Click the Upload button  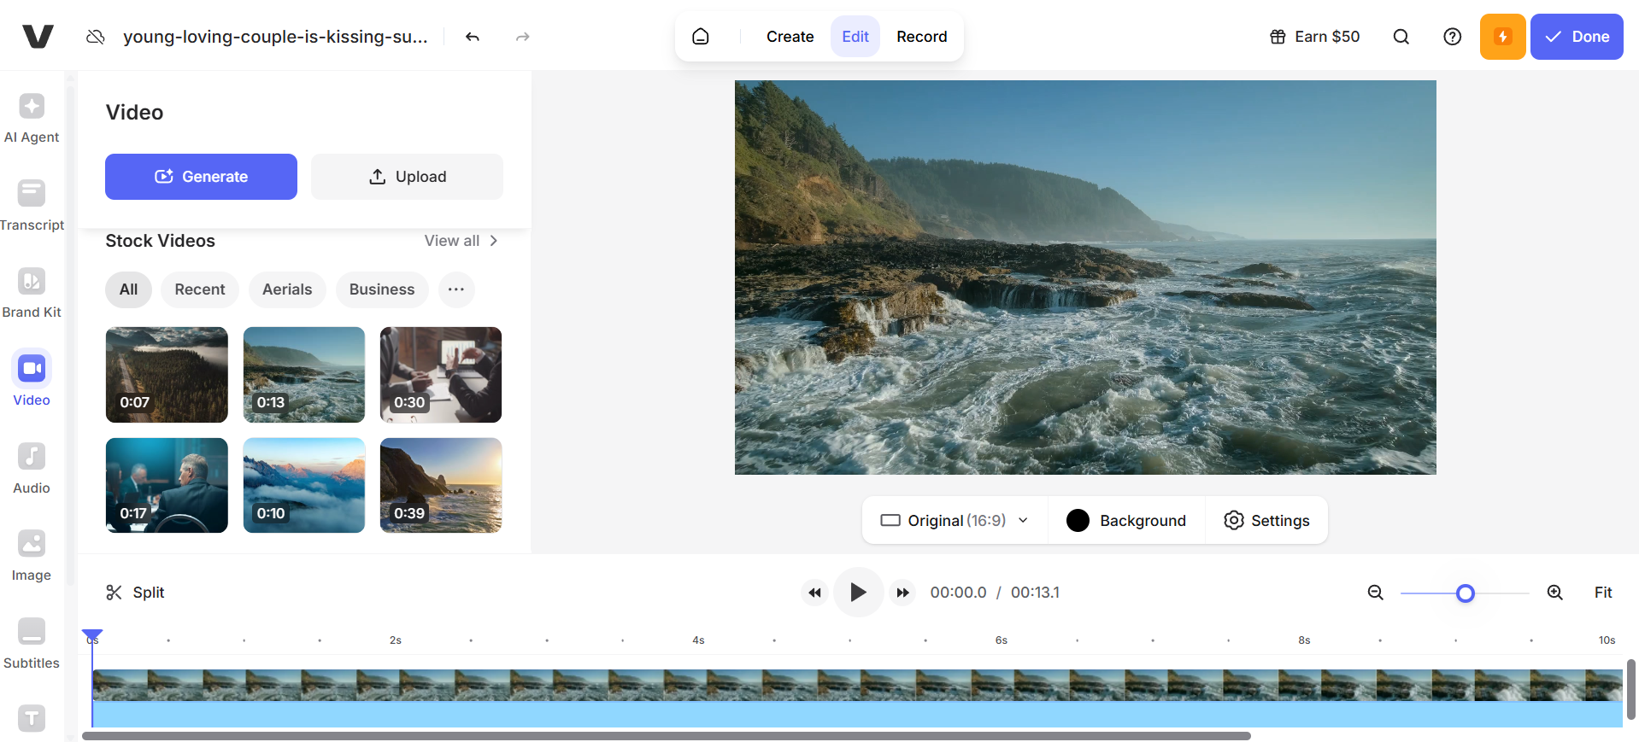coord(407,177)
